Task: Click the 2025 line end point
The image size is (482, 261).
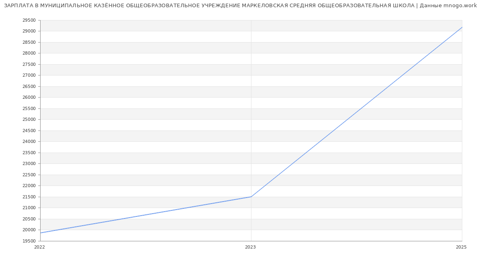Action: coord(462,27)
